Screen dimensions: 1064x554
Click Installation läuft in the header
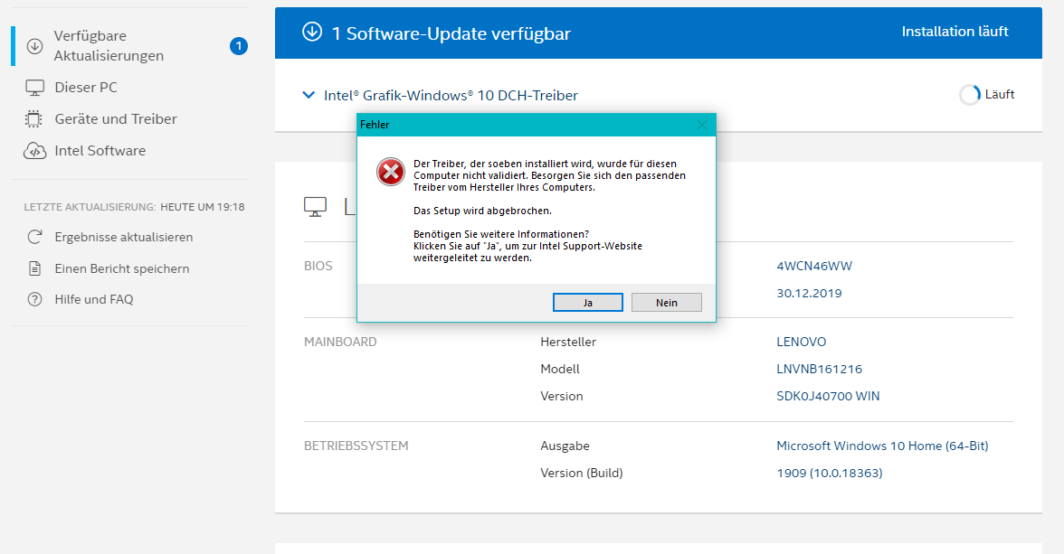point(955,32)
